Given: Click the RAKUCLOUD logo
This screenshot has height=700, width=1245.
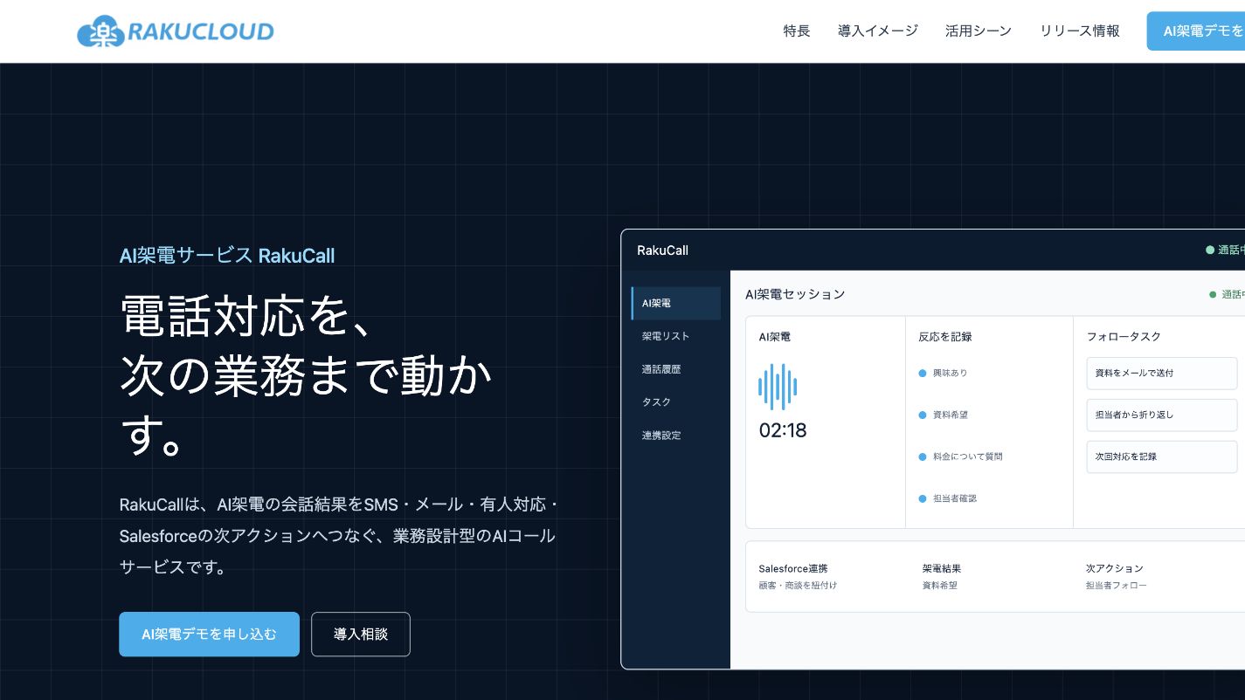Looking at the screenshot, I should click(x=176, y=32).
